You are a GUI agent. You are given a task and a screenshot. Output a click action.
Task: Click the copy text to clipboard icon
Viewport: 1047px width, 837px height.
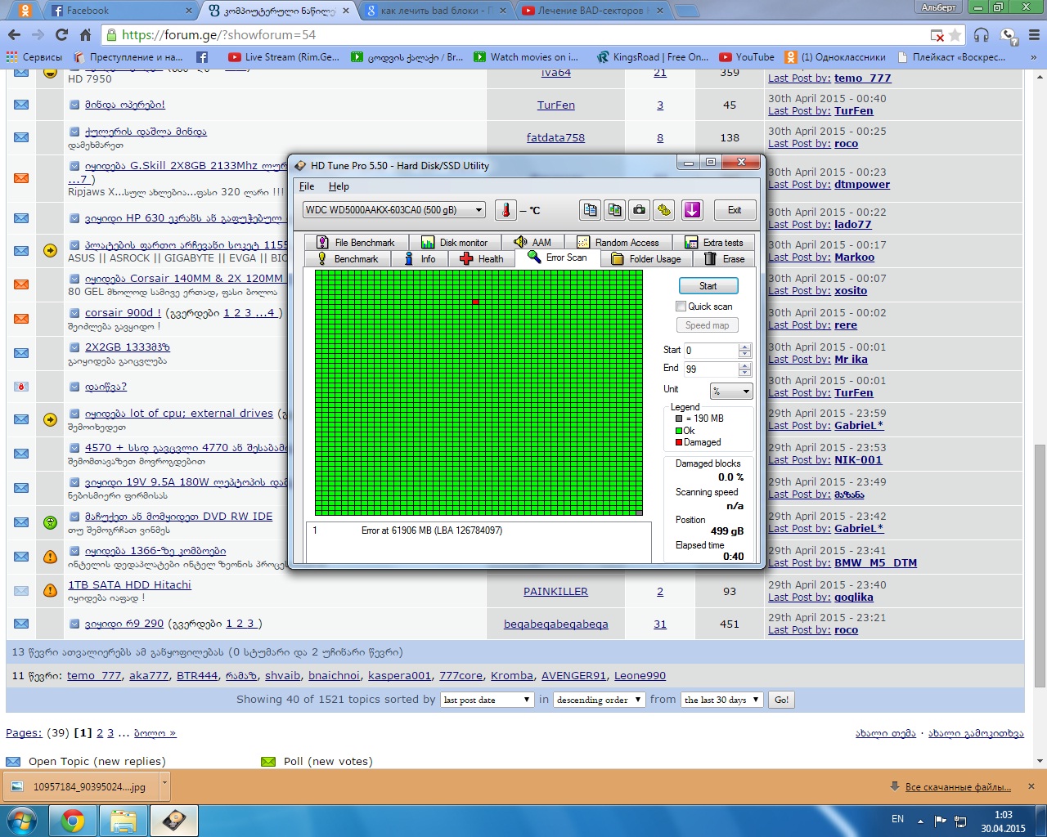(590, 210)
